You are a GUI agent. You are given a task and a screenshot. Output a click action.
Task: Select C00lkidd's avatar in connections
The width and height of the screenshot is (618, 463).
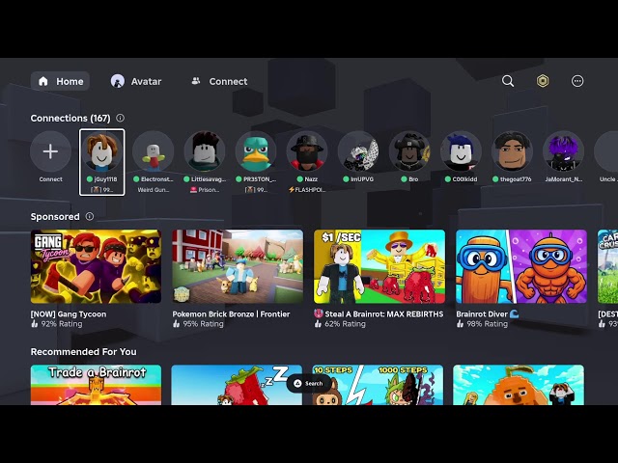(461, 151)
